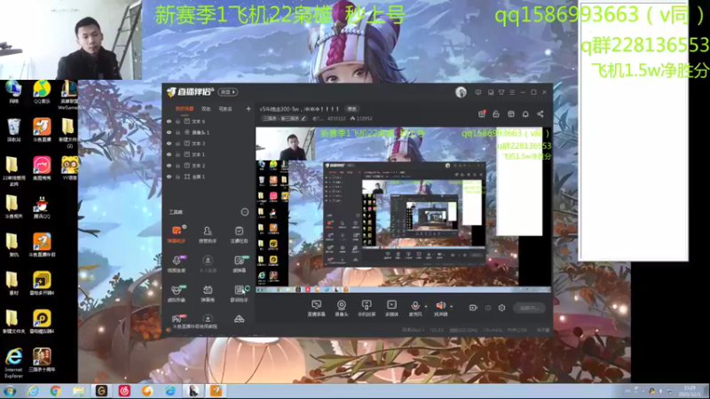710x399 pixels.
Task: Select the 摄像头 1 source row
Action: [x=209, y=132]
